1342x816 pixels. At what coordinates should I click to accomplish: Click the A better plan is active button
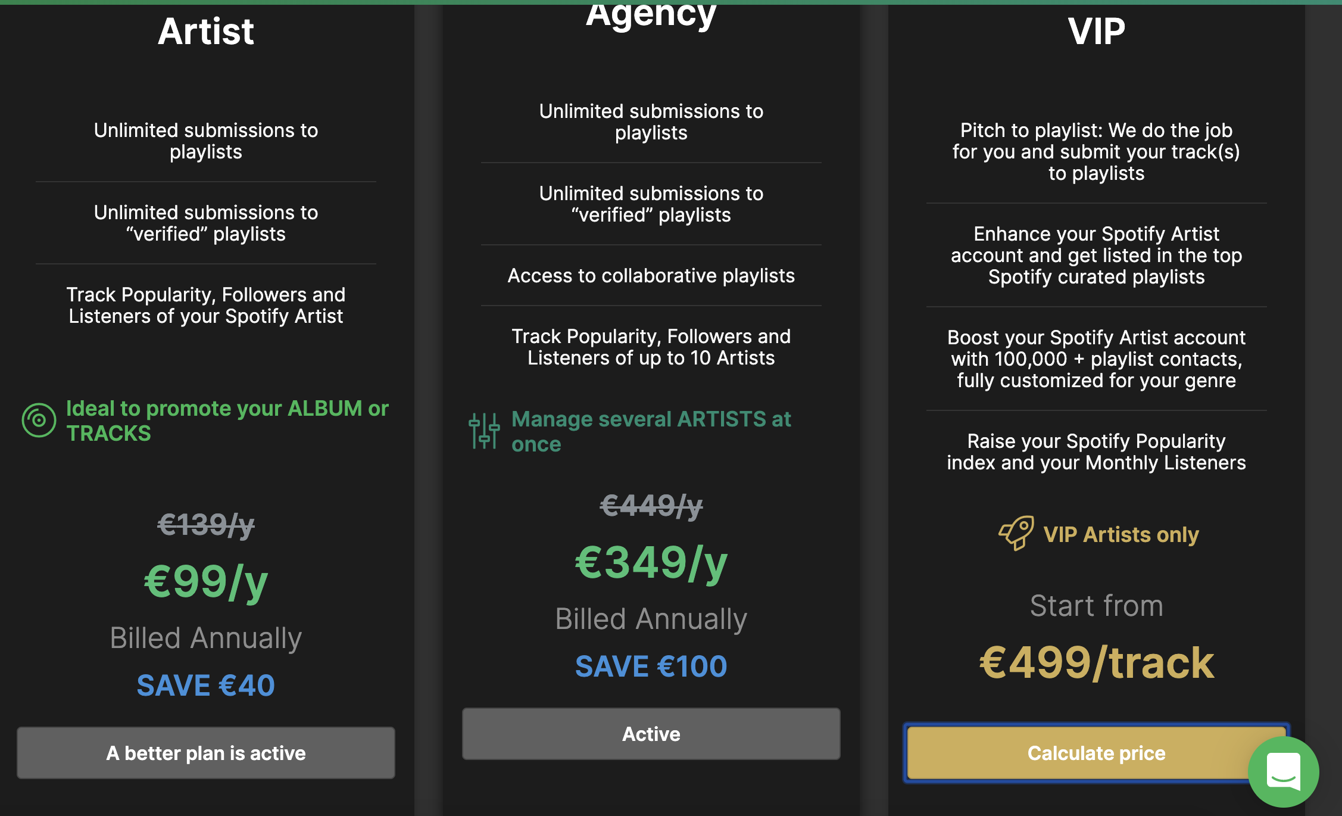click(x=206, y=753)
